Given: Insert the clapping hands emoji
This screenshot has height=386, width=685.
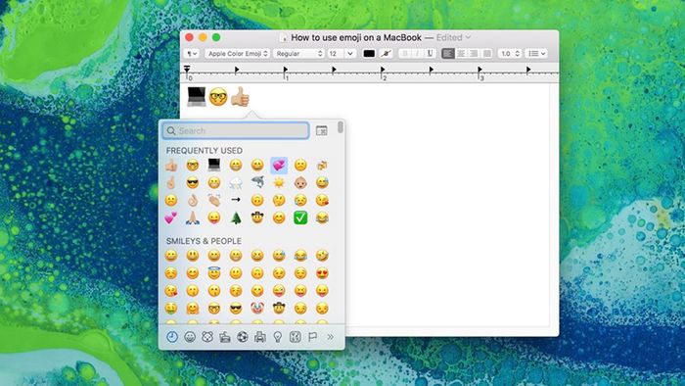Looking at the screenshot, I should coord(214,200).
